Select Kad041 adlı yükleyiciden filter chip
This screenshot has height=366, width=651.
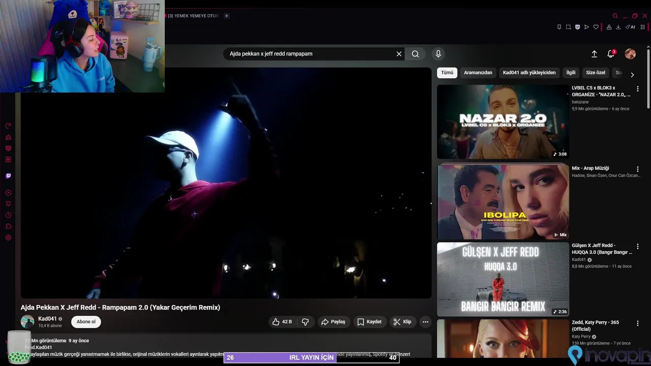coord(529,73)
